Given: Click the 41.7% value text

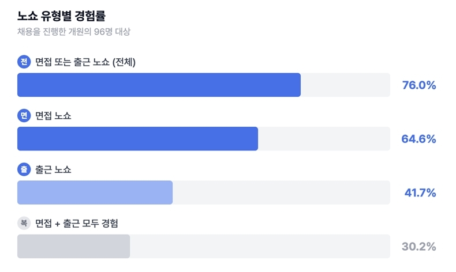Looking at the screenshot, I should (x=420, y=192).
